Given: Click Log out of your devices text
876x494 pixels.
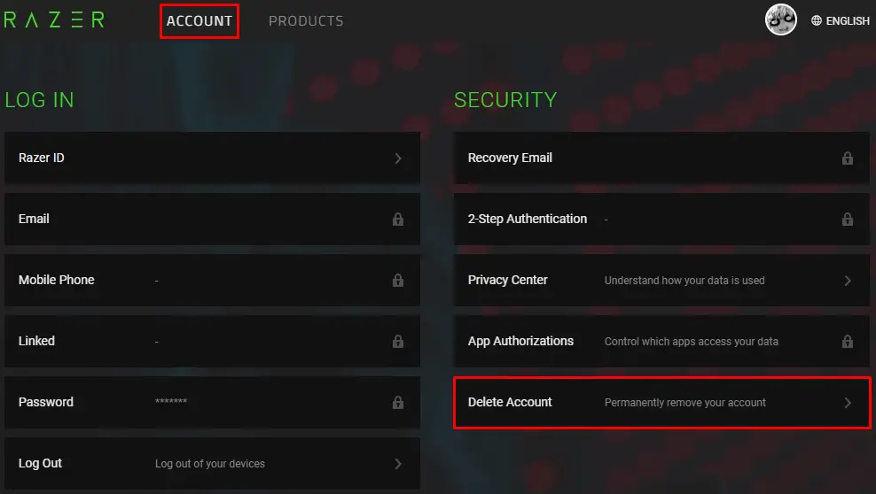Looking at the screenshot, I should pos(210,464).
